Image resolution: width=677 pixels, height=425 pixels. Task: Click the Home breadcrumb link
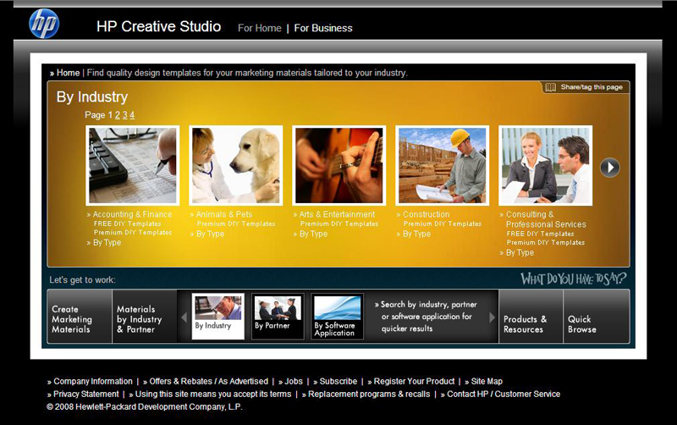[x=69, y=73]
